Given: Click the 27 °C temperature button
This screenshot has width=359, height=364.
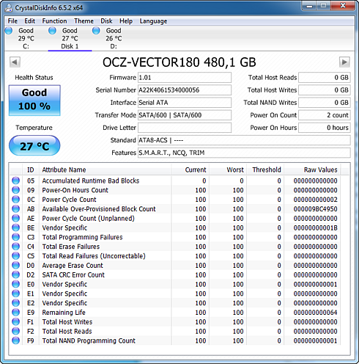Looking at the screenshot, I should 34,146.
